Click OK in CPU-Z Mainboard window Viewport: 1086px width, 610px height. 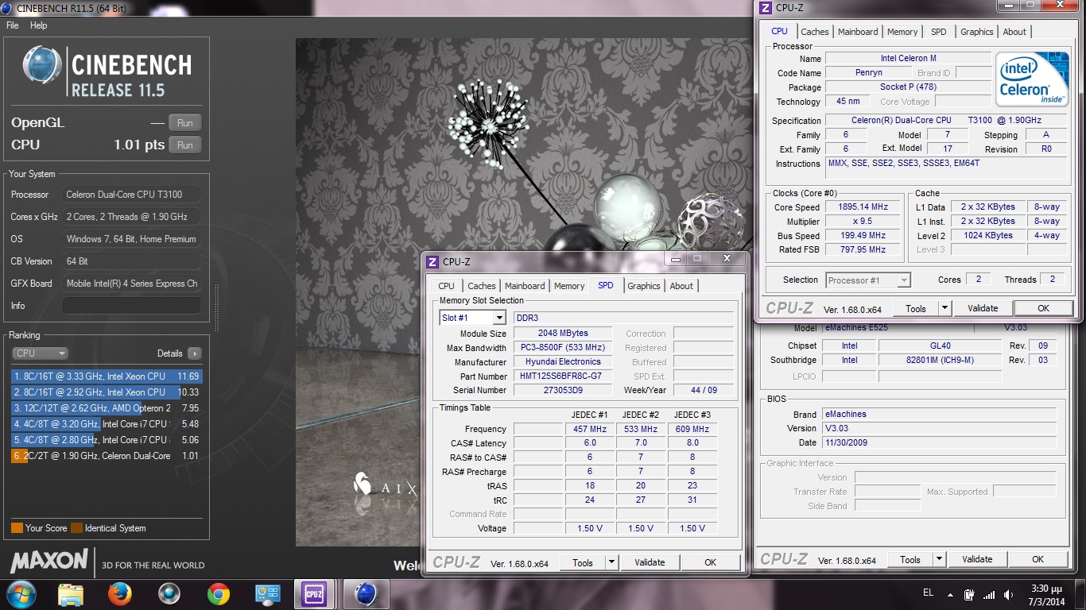coord(1038,559)
